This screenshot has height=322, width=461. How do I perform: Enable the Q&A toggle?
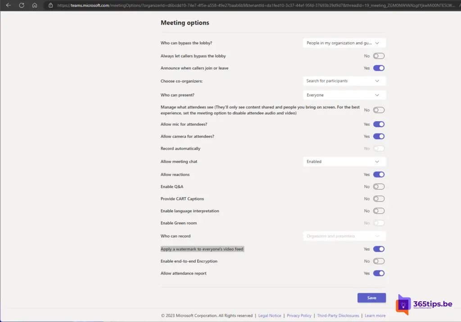click(379, 186)
